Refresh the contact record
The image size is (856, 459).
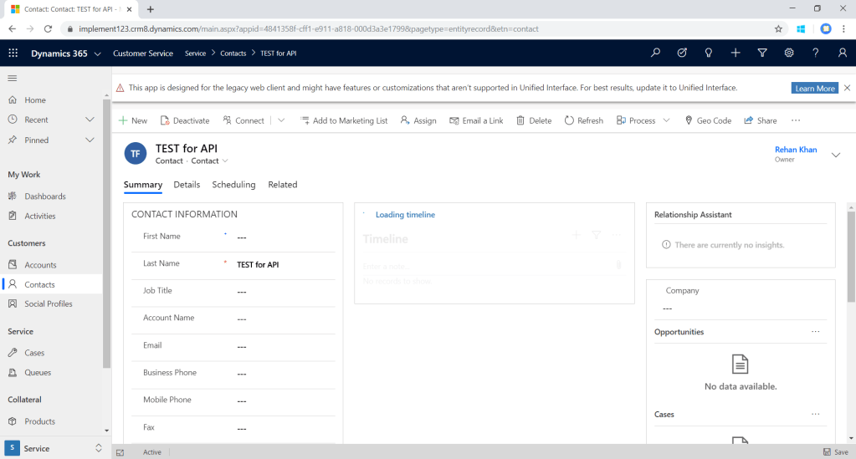coord(583,120)
